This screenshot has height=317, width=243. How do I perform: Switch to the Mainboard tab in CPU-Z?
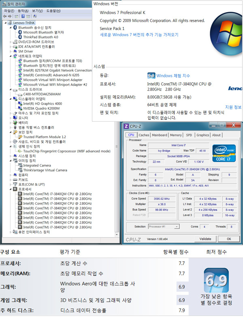[x=160, y=135]
